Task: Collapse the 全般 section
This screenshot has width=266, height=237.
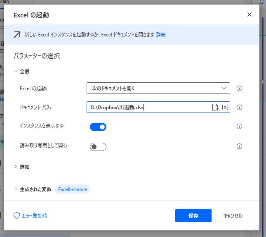Action: coord(16,71)
